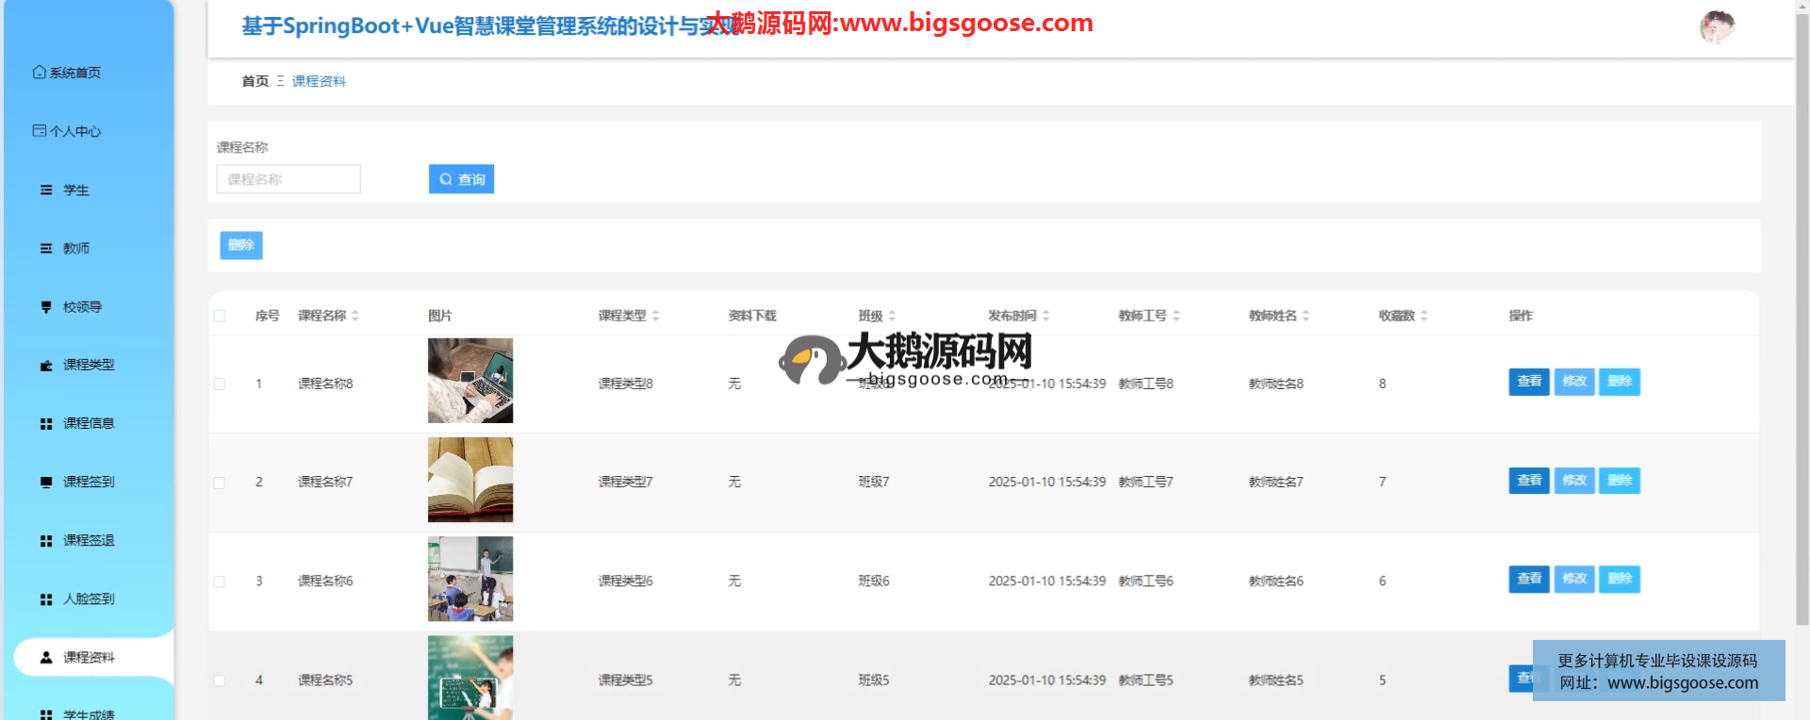The image size is (1810, 720).
Task: Open the 人脸签到 menu item
Action: tap(89, 599)
